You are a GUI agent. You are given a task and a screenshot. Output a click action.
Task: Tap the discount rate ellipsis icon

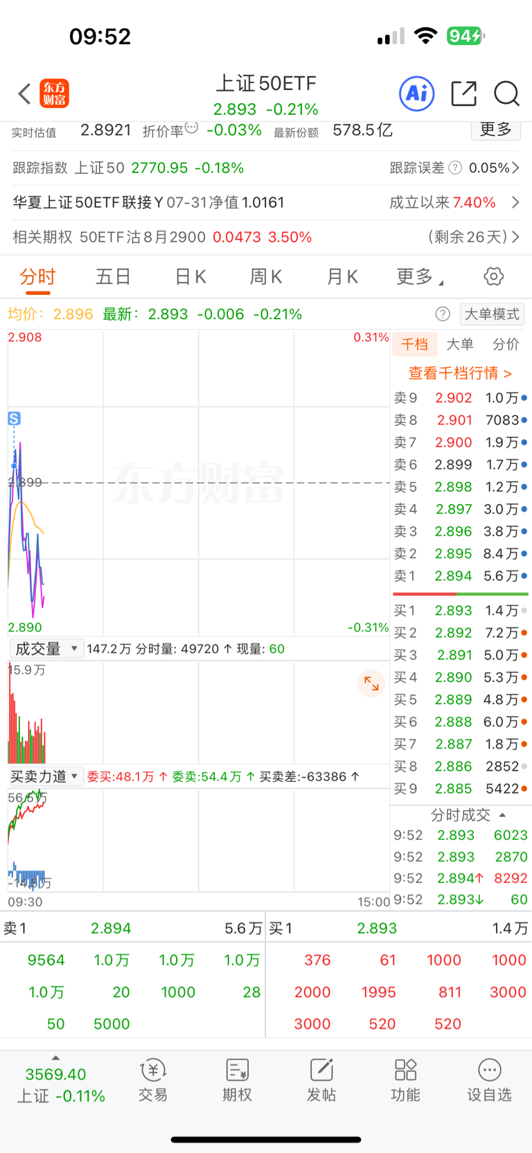pos(192,127)
